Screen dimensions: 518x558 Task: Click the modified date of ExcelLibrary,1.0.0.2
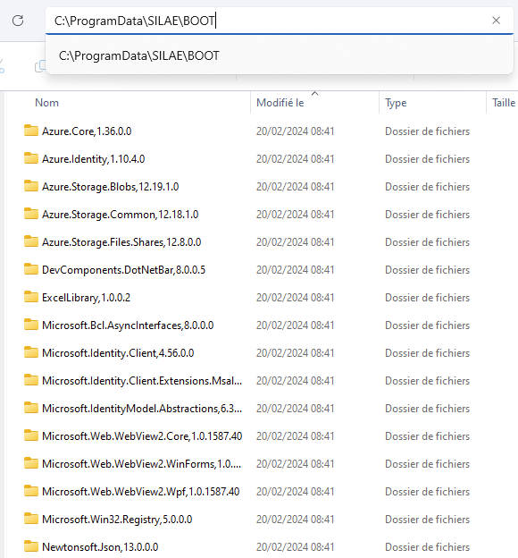[296, 298]
